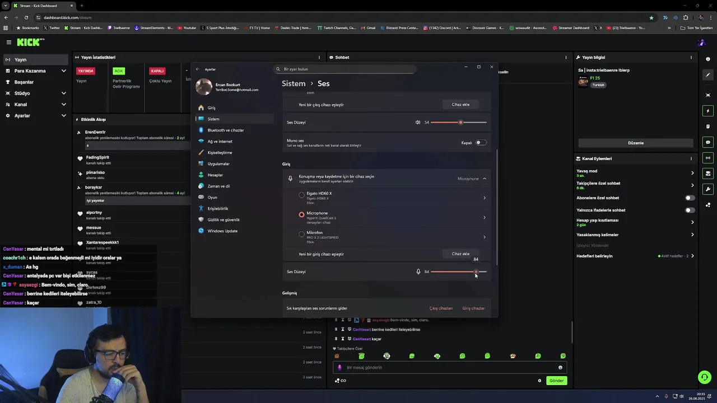Open Sohbet panel three-dot menu

click(566, 57)
